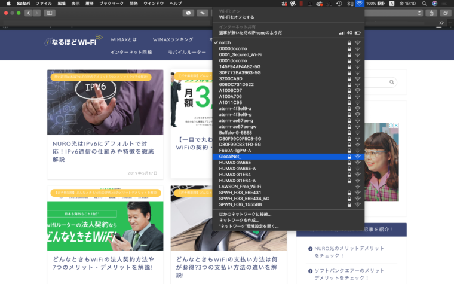This screenshot has width=454, height=284.
Task: Open the Safari app menu
Action: pos(23,4)
